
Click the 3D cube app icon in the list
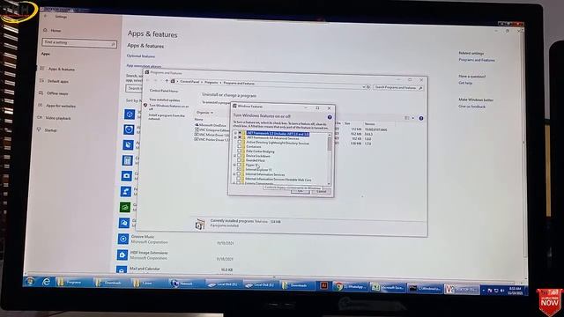click(x=130, y=114)
